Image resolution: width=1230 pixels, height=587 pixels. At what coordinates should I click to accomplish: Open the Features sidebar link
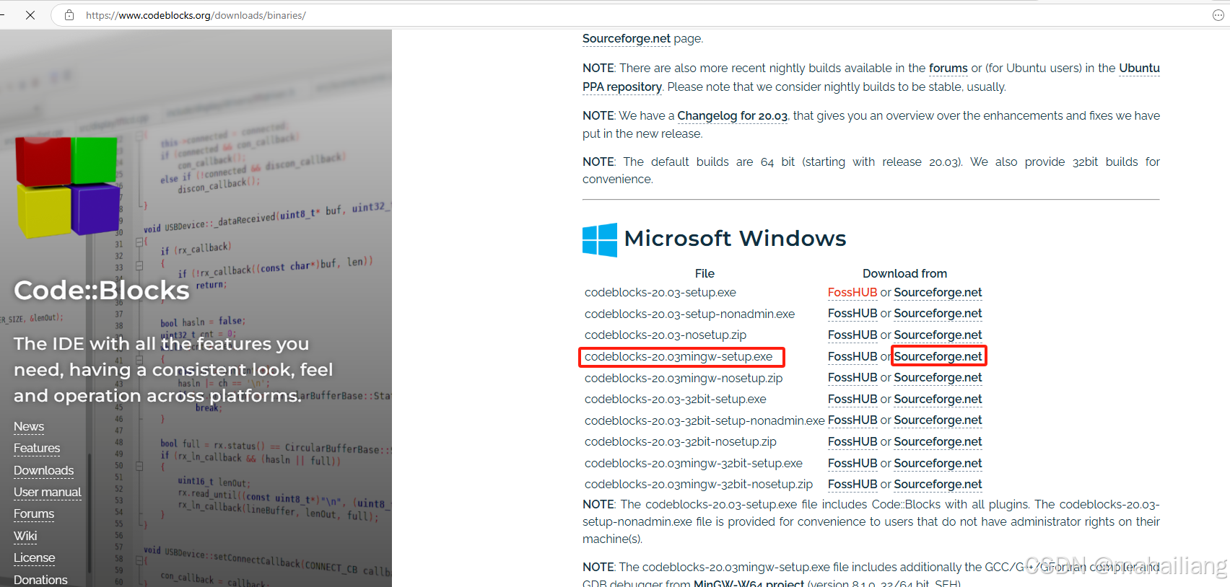click(x=37, y=449)
